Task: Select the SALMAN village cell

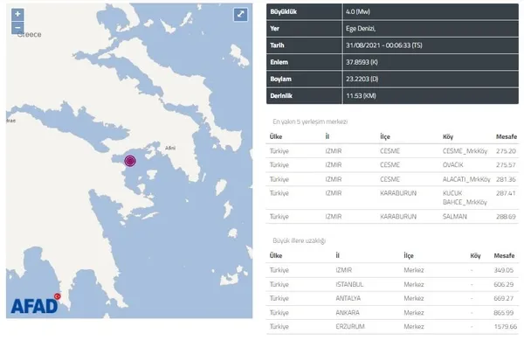Action: (454, 217)
